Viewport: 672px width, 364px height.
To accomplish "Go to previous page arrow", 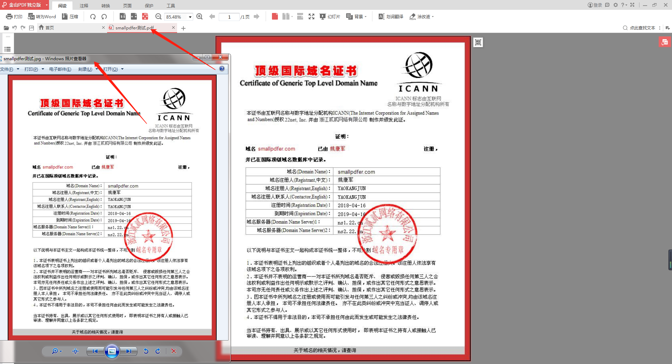I will click(x=212, y=16).
